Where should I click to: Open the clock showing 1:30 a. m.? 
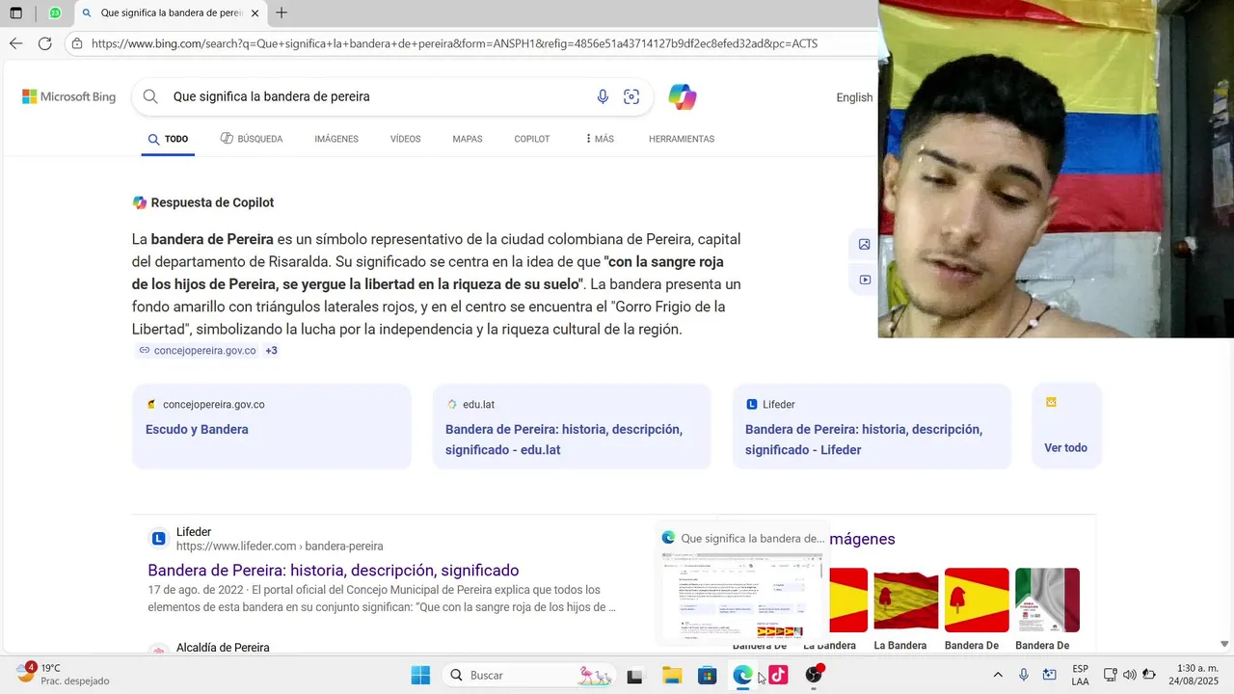coord(1195,675)
